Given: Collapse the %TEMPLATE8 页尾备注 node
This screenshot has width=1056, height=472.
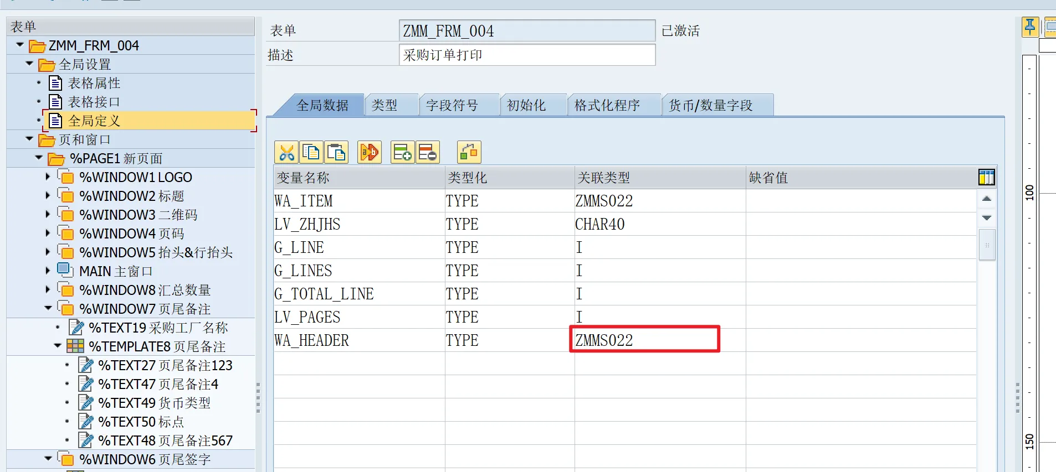Looking at the screenshot, I should 58,346.
